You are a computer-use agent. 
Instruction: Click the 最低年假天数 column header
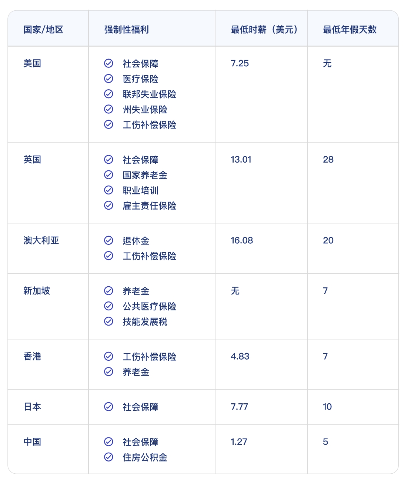pos(350,29)
